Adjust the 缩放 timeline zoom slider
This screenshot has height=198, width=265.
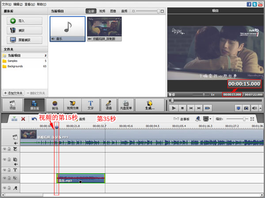click(244, 119)
